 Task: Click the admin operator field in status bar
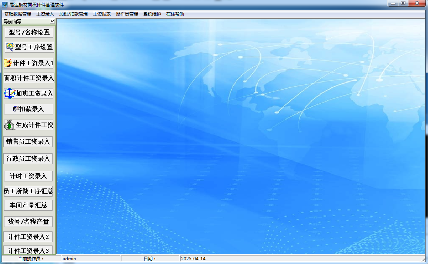pyautogui.click(x=91, y=258)
